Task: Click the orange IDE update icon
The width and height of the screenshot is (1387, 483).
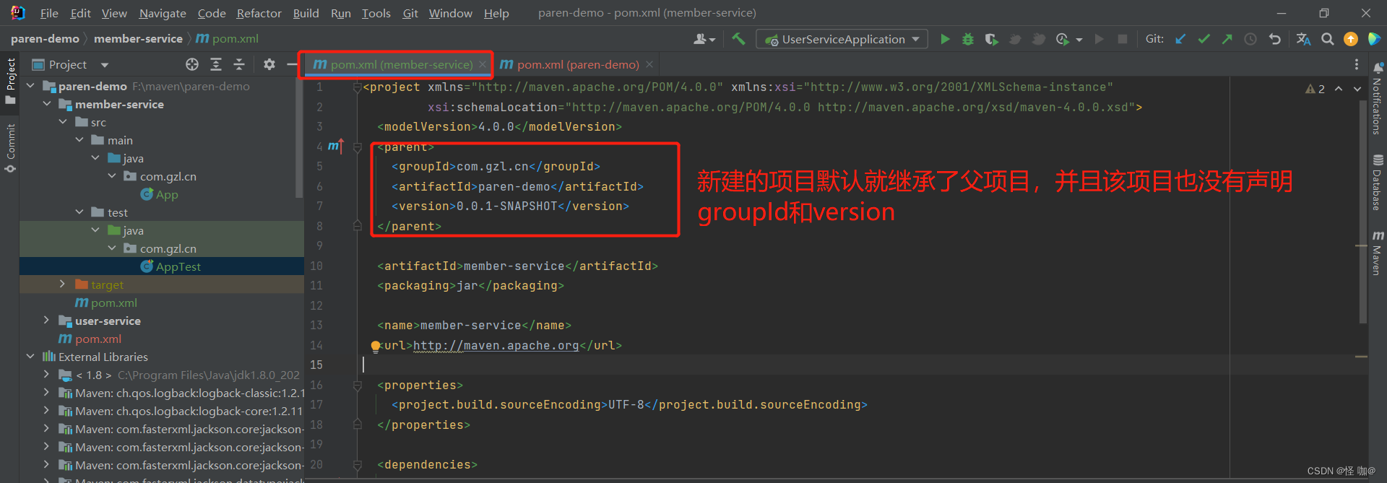Action: [1351, 39]
